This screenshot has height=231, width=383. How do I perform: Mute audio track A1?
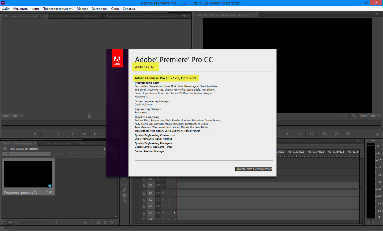point(163,193)
